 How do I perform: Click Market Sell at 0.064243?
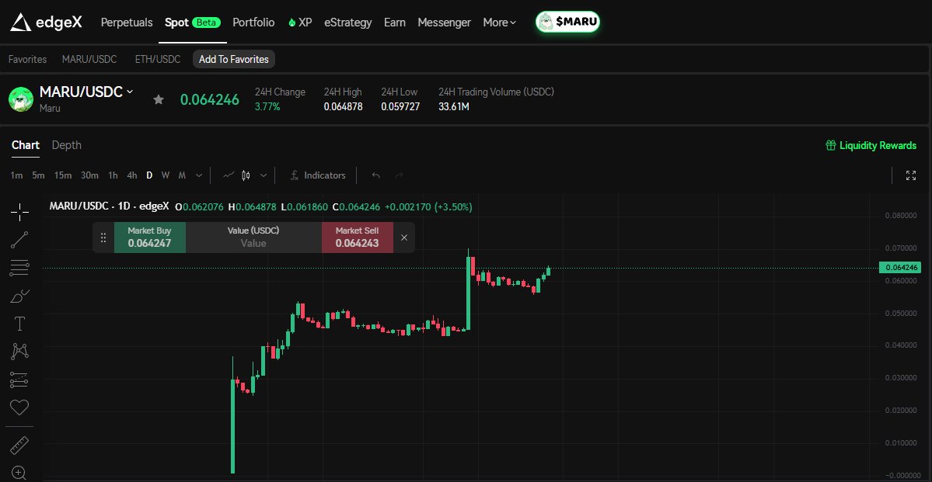pos(358,238)
